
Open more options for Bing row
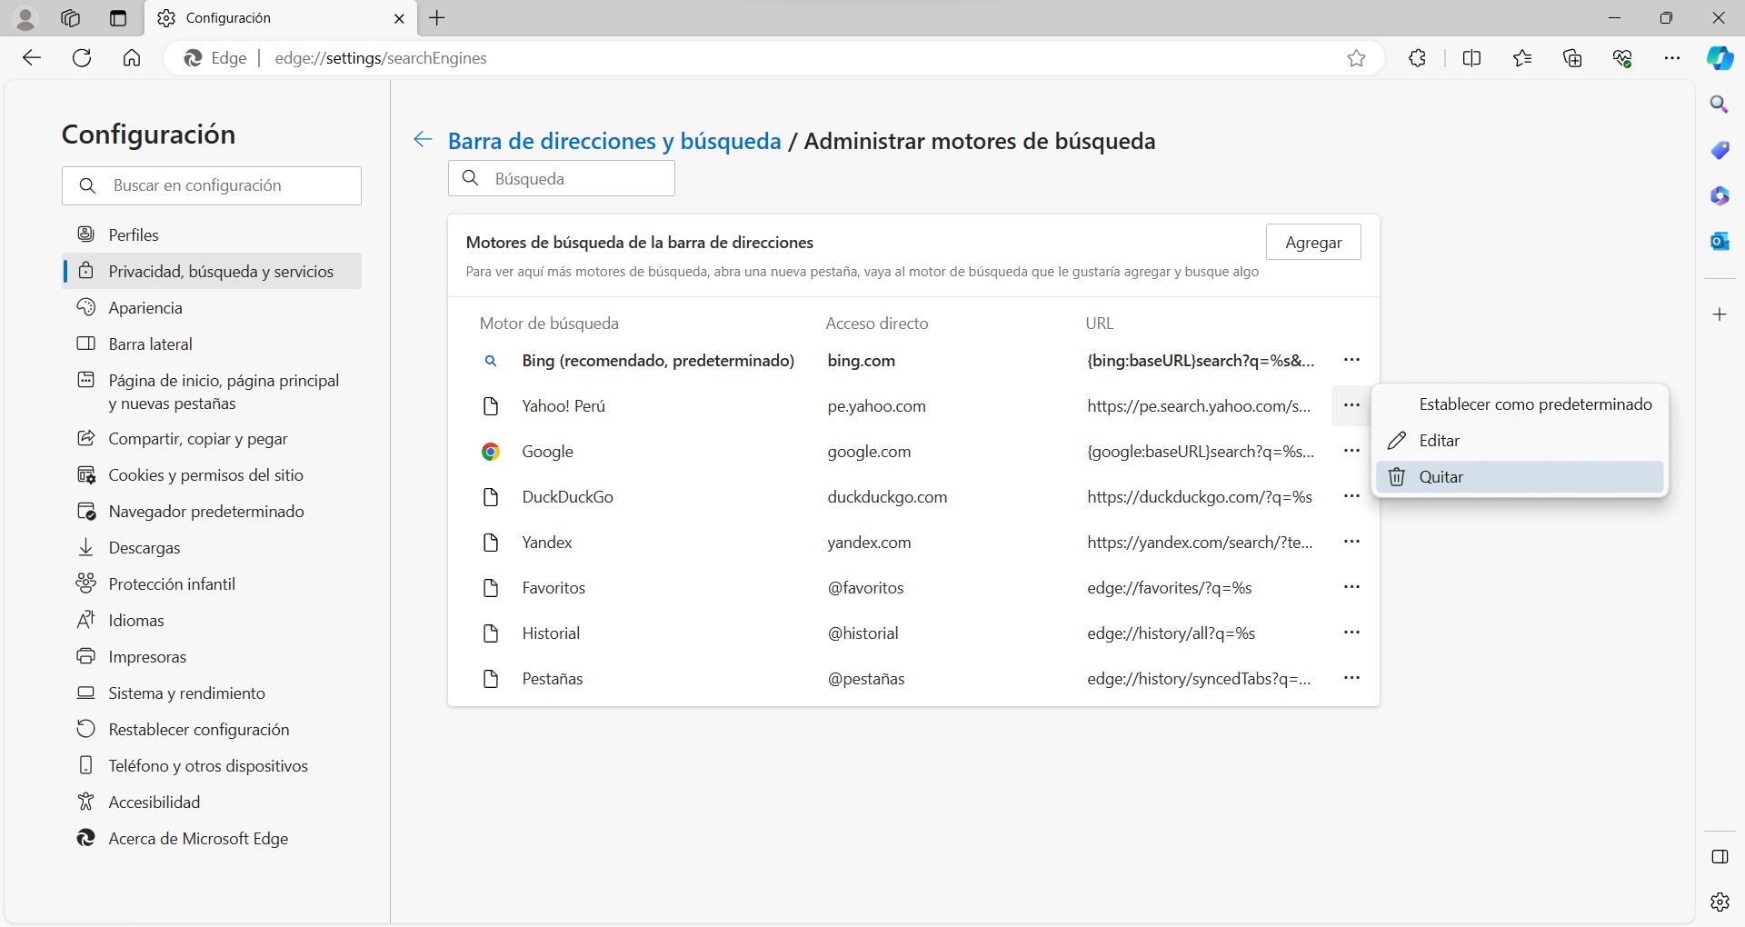1351,360
